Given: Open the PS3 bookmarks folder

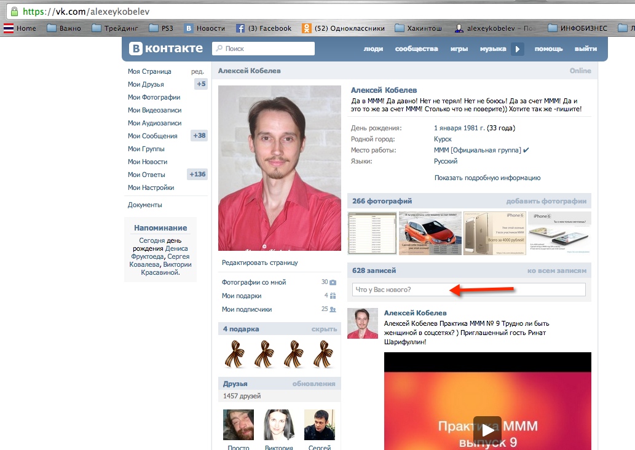Looking at the screenshot, I should [x=161, y=28].
